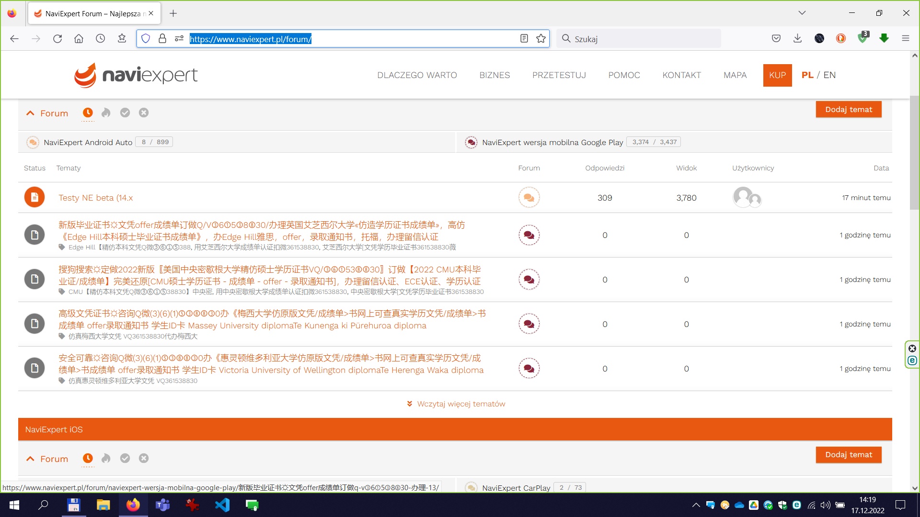
Task: Load more topics with Wczytaj więcej tematów
Action: point(456,404)
